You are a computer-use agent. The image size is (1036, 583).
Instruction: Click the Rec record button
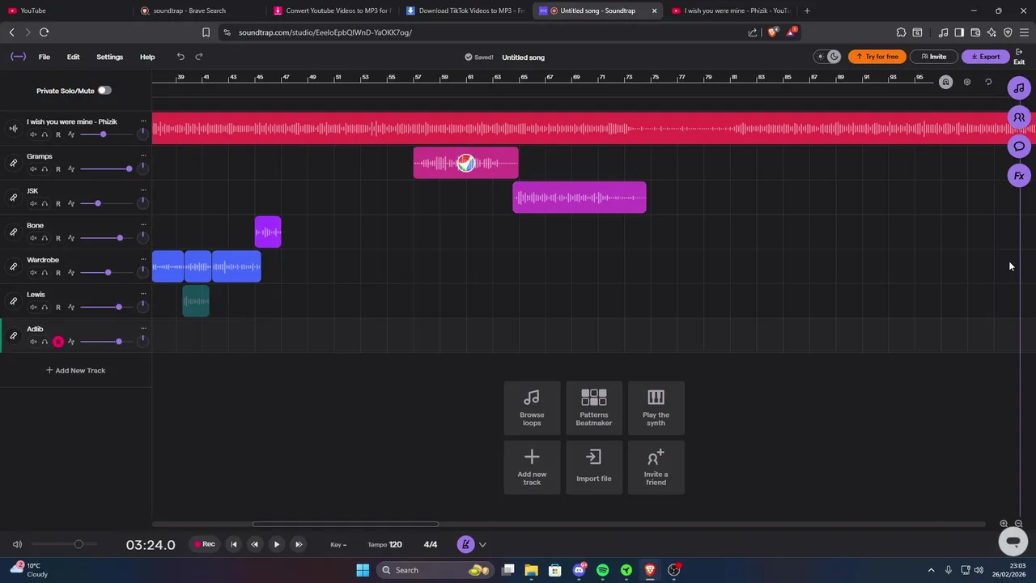click(x=204, y=544)
